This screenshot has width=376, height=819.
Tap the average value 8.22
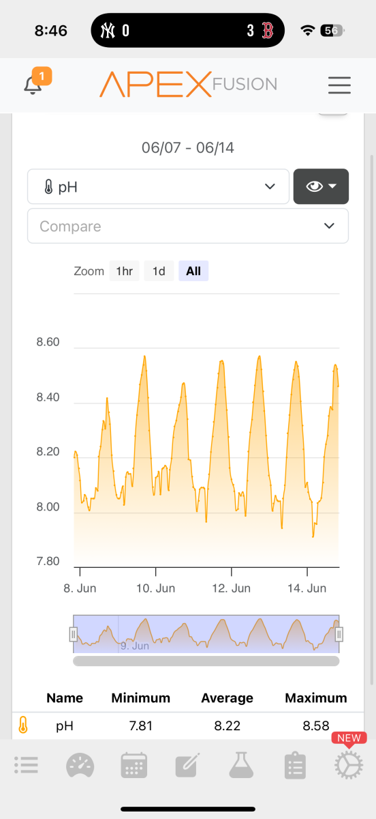tap(227, 725)
